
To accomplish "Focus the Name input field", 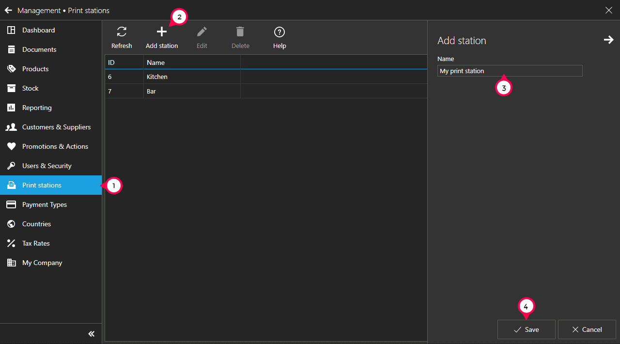I will click(x=510, y=71).
